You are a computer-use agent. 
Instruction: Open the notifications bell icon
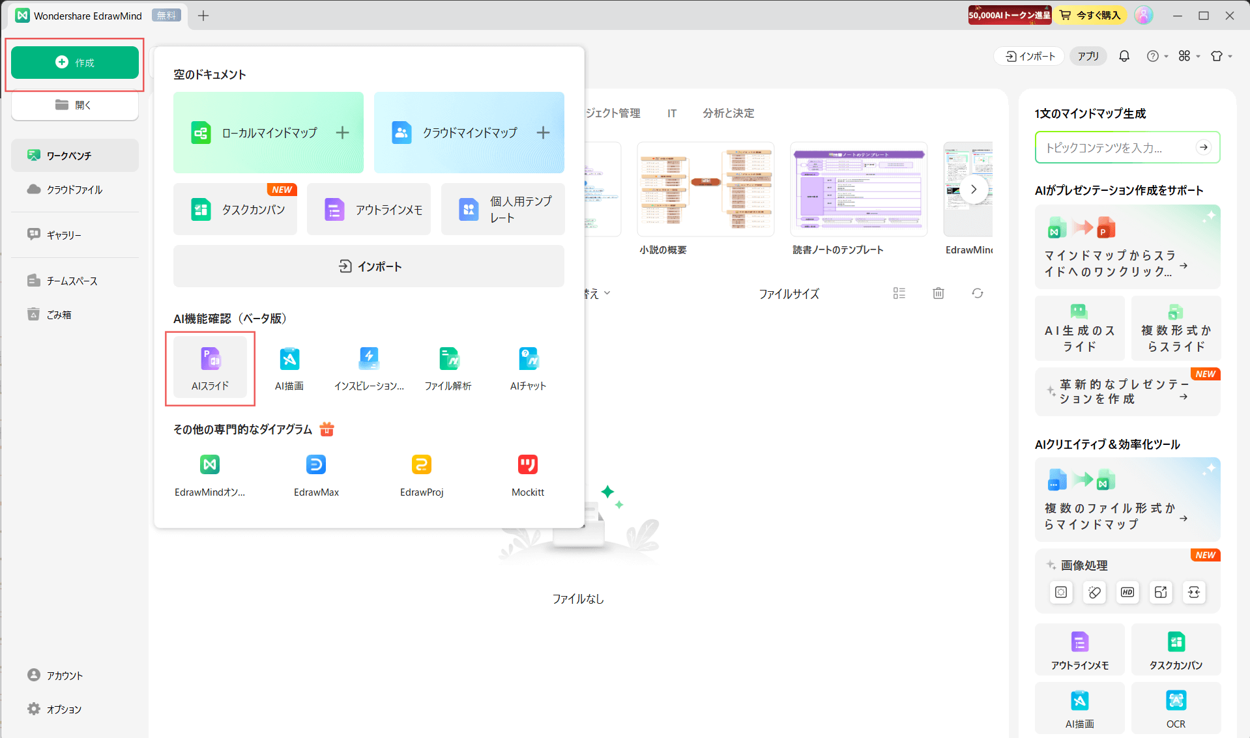coord(1124,56)
